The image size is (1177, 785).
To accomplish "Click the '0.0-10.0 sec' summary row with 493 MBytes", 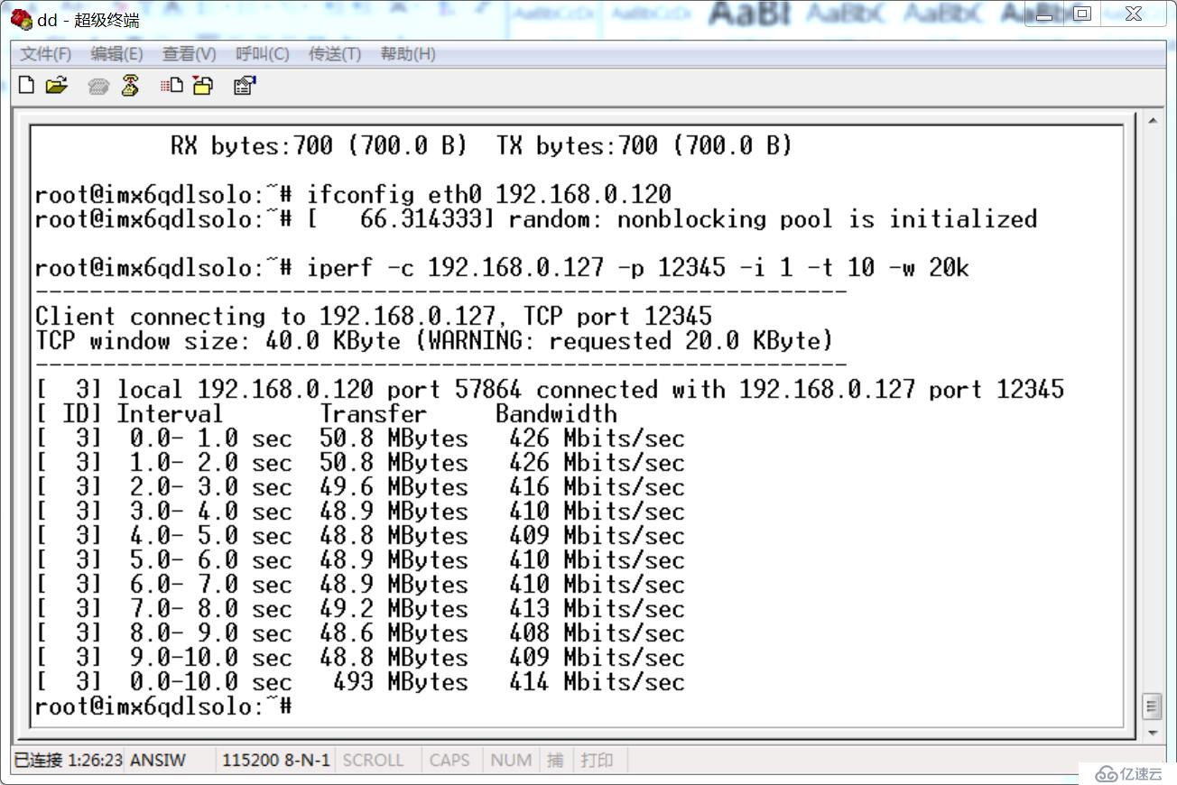I will (359, 682).
